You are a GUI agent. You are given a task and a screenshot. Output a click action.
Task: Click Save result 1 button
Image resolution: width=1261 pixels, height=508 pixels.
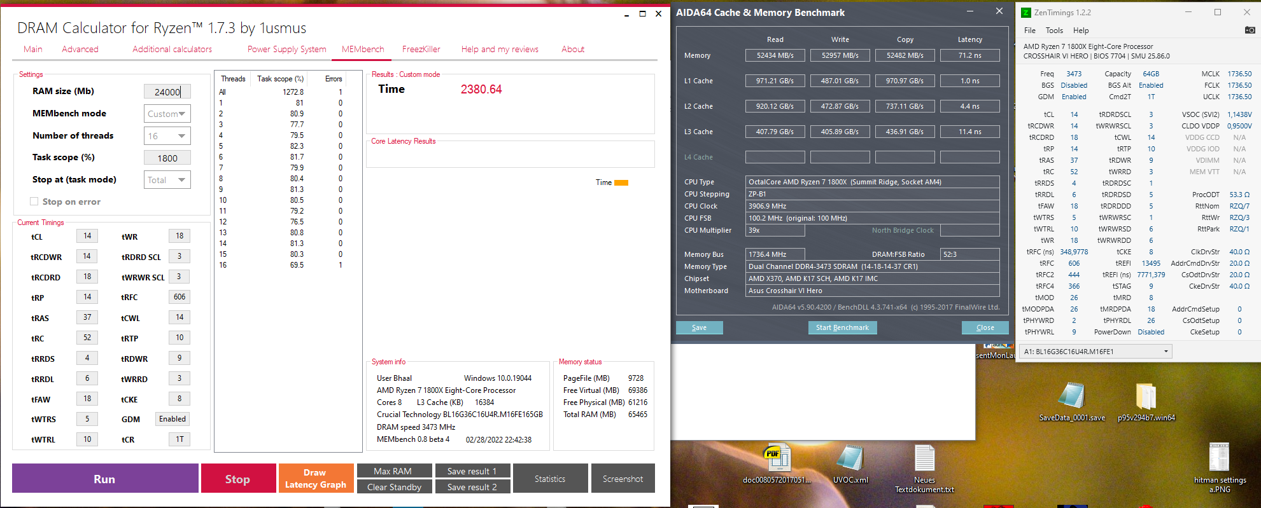tap(472, 471)
